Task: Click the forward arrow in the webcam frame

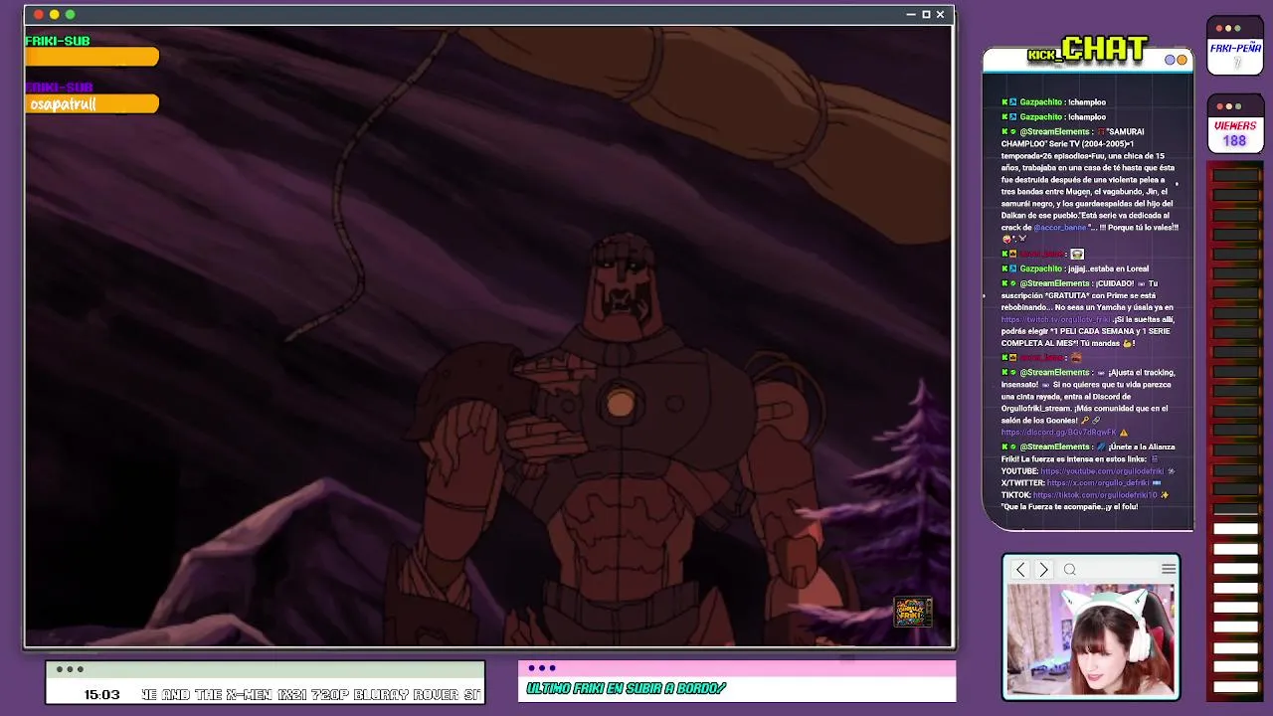Action: (x=1043, y=569)
